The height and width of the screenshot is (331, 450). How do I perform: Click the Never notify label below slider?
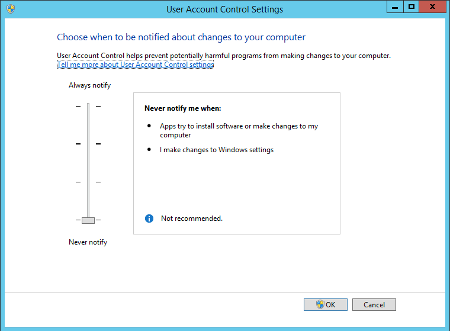[x=88, y=242]
